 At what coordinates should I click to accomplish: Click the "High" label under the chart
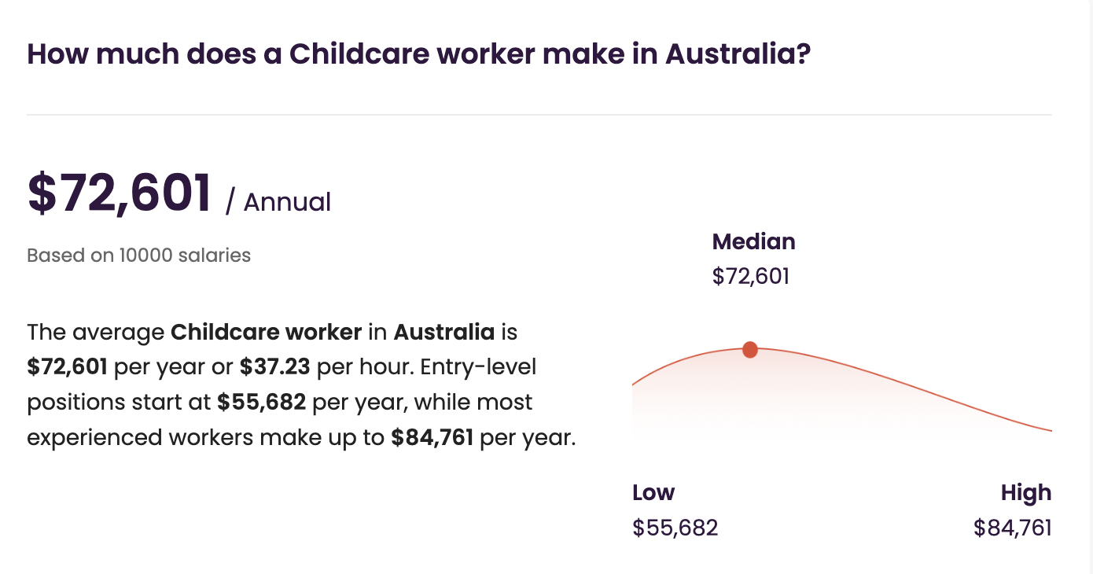1025,493
